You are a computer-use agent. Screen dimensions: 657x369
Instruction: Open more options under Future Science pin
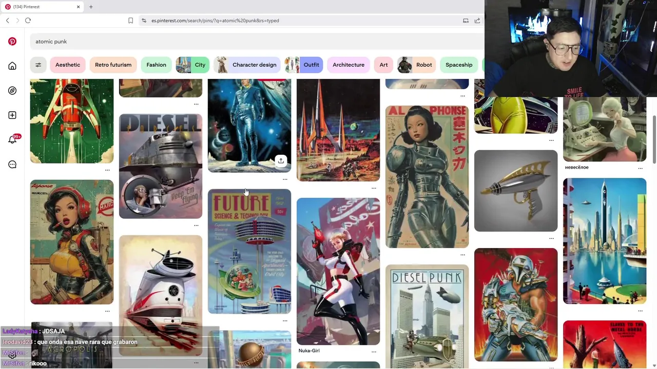[285, 320]
